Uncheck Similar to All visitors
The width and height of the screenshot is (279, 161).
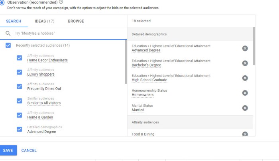19,101
